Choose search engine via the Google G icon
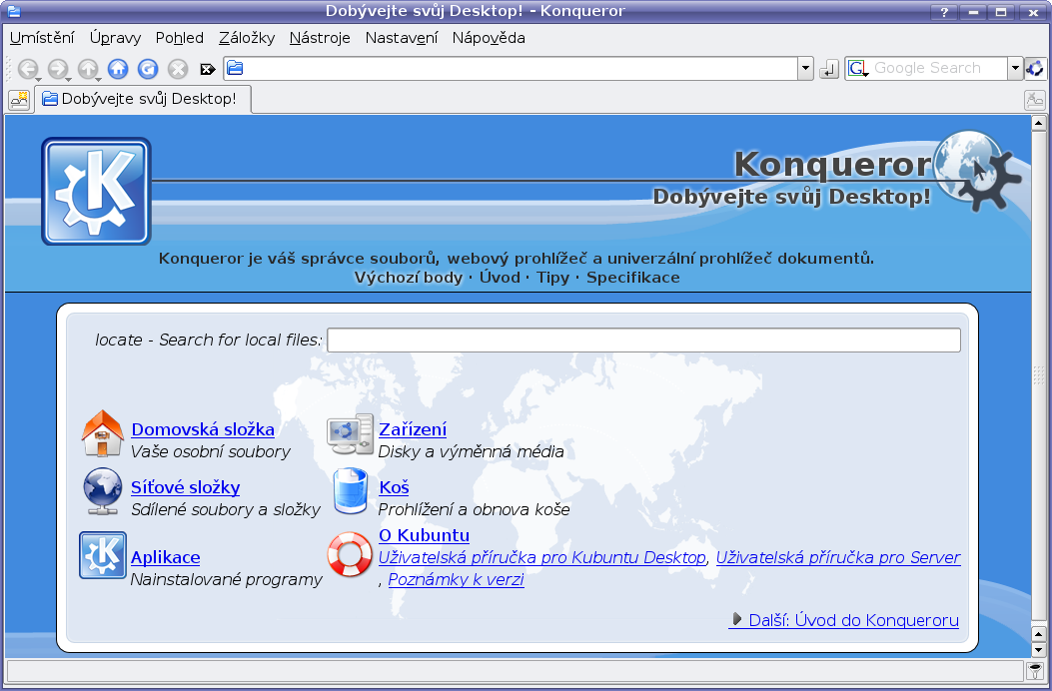This screenshot has height=691, width=1052. tap(858, 69)
